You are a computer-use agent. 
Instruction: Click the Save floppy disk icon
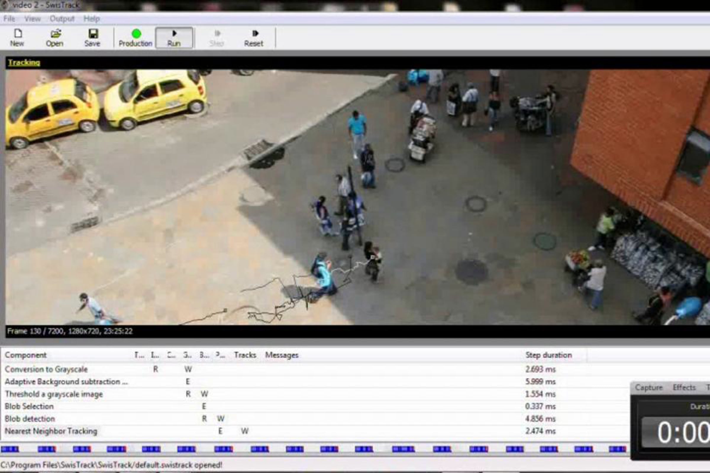coord(92,34)
